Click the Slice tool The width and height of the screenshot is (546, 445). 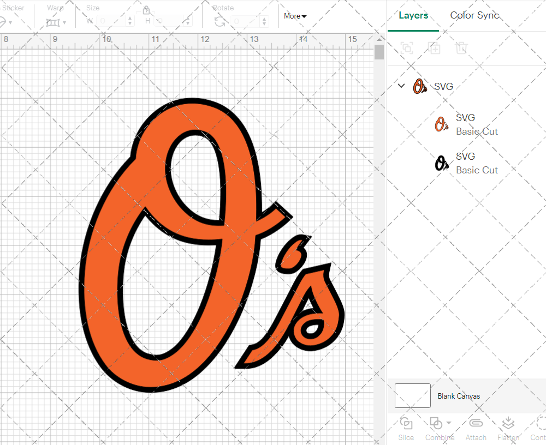coord(406,429)
